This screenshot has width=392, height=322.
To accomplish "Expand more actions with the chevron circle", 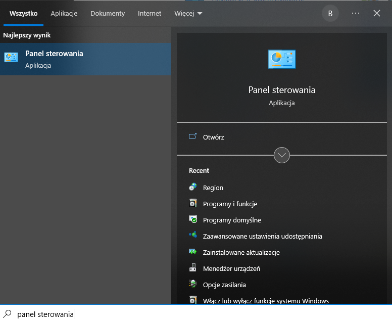I will tap(281, 155).
